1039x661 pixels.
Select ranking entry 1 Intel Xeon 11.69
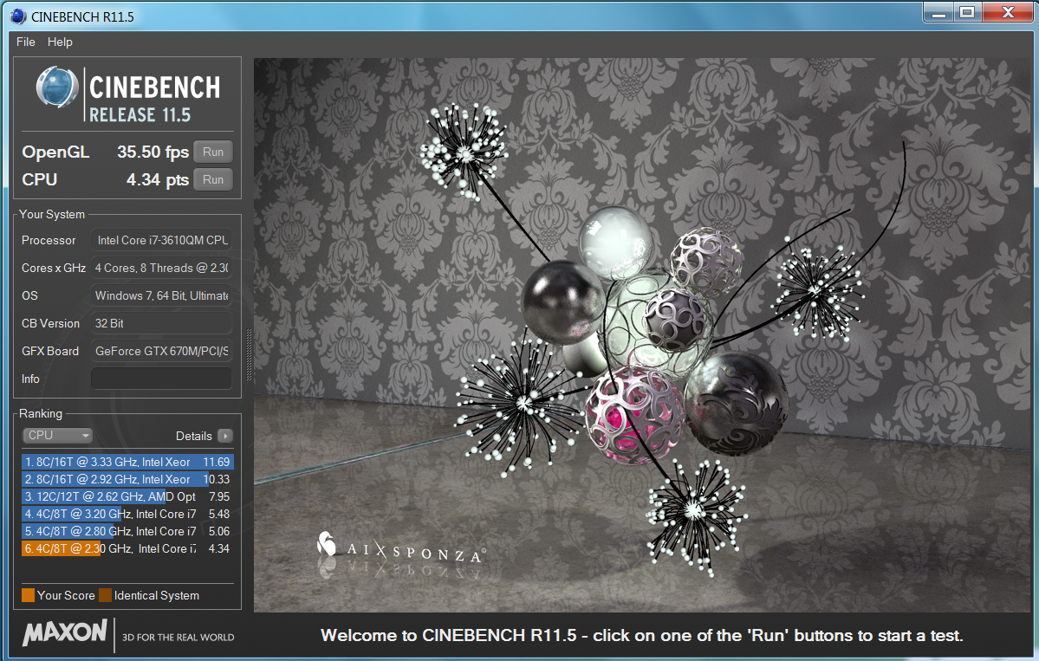pyautogui.click(x=127, y=462)
